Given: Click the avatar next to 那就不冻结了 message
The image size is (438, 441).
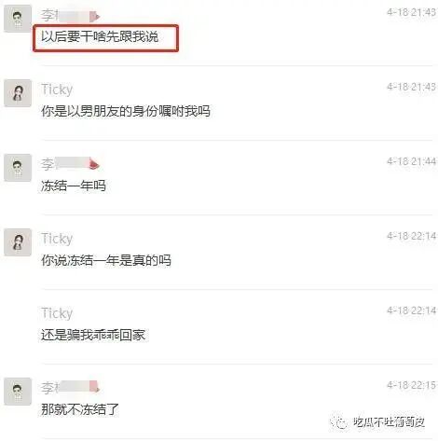Looking at the screenshot, I should coord(18,392).
